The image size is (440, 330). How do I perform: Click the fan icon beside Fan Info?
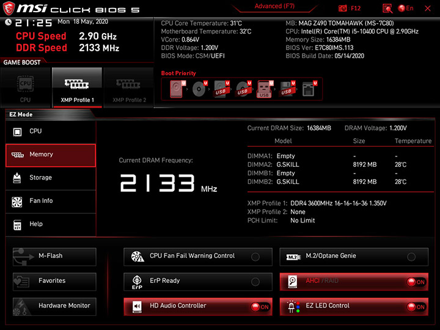[x=17, y=202]
